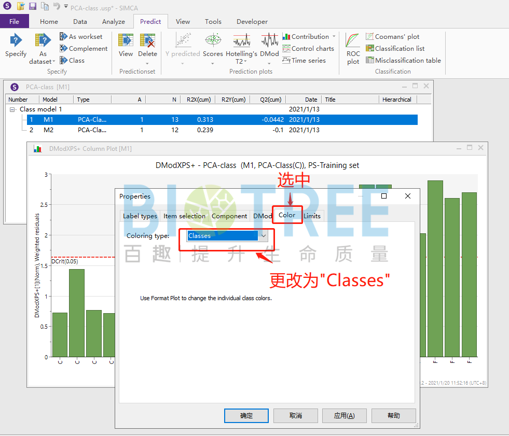Open the Scores prediction plot
Image resolution: width=509 pixels, height=436 pixels.
click(x=213, y=41)
